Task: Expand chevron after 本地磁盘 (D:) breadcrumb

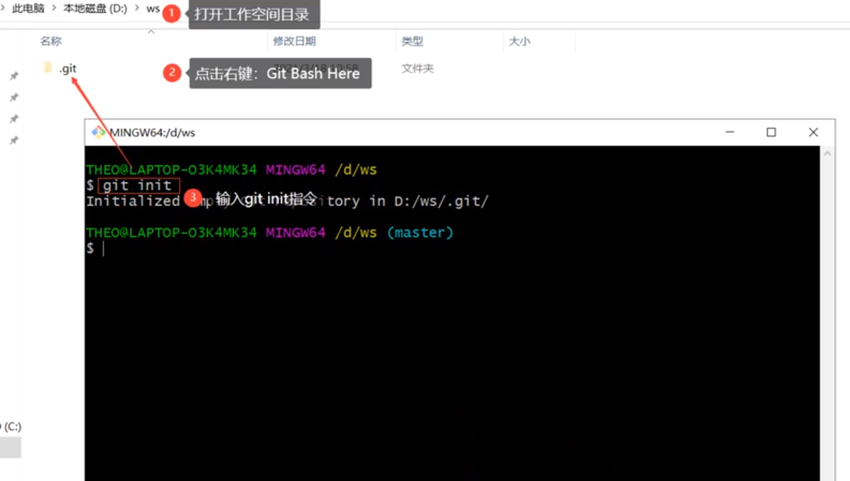Action: click(x=137, y=8)
